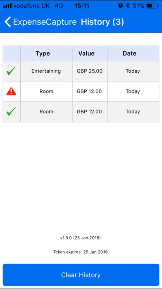Select the GBP 12.00 value in last row

[90, 112]
